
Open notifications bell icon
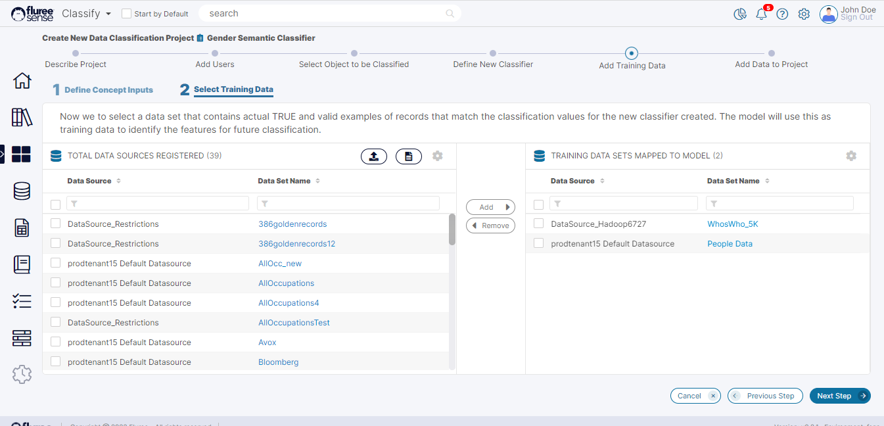click(761, 14)
